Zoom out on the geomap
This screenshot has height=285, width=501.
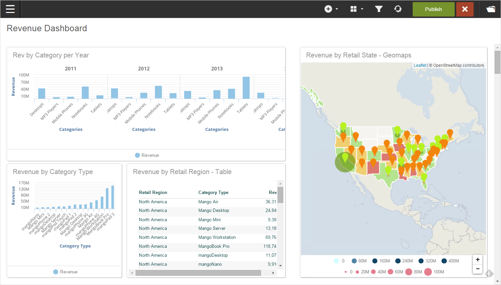pyautogui.click(x=477, y=269)
